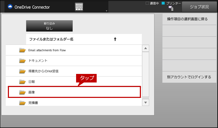Click the ファイルまたはフォルダー名 column header

pos(84,39)
